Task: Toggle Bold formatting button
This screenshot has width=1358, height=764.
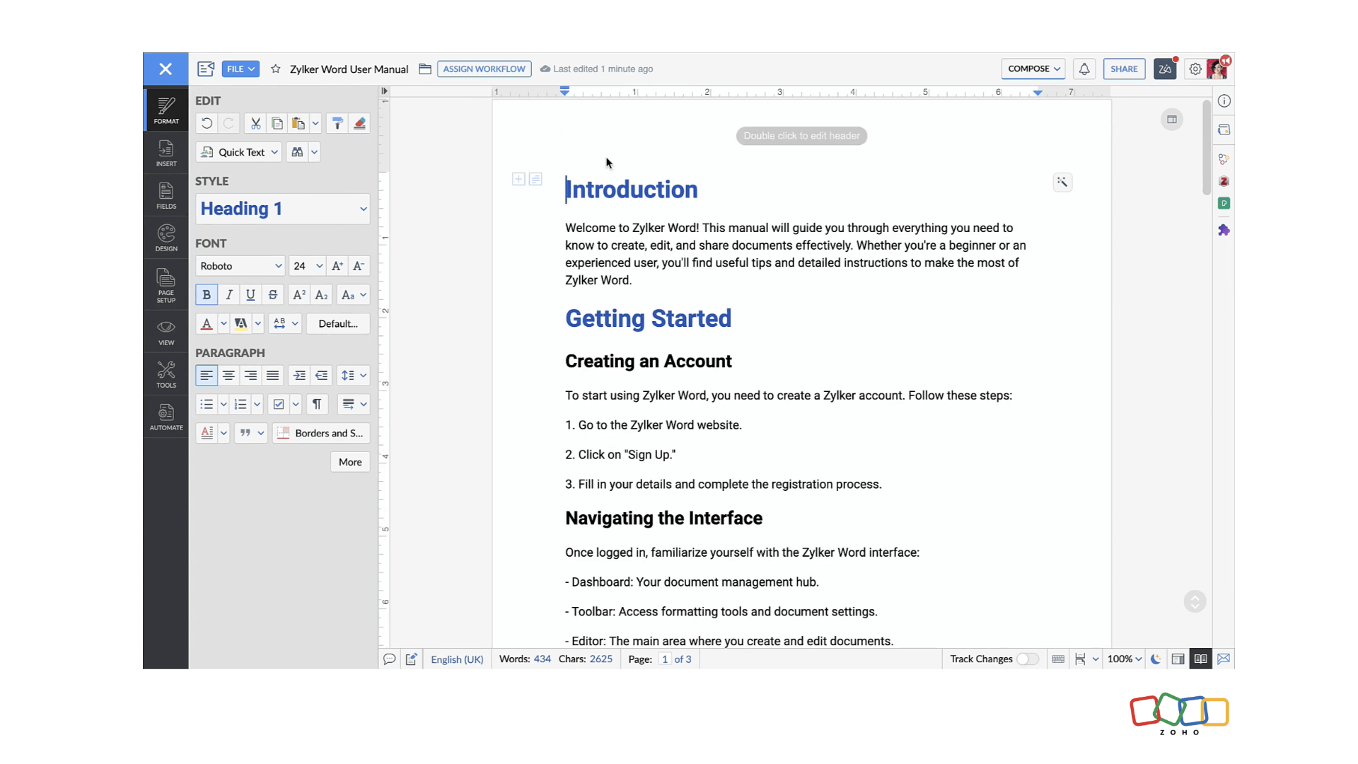Action: pos(207,295)
